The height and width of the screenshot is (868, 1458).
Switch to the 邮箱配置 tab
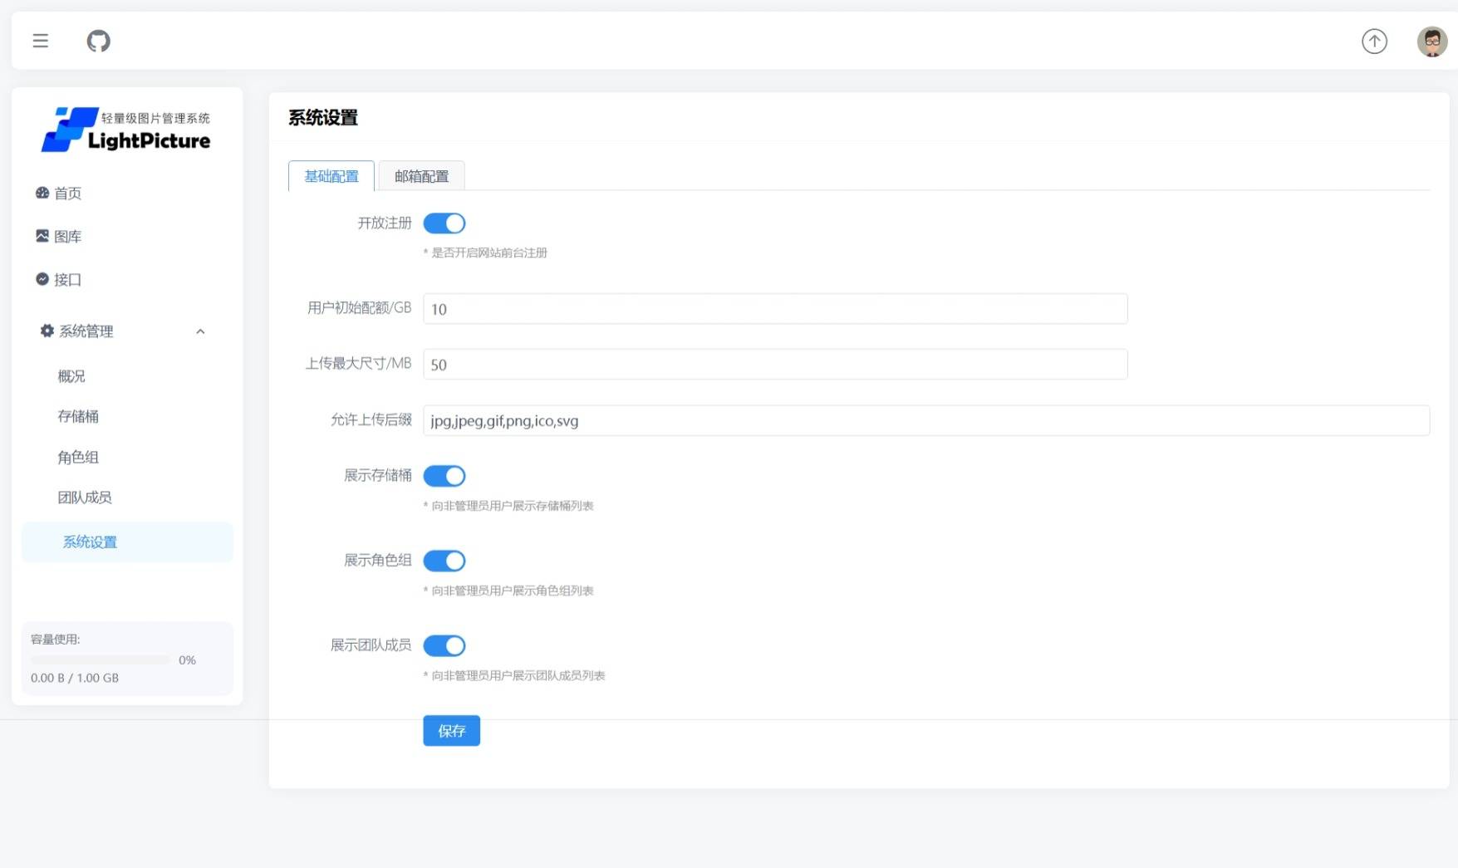421,176
